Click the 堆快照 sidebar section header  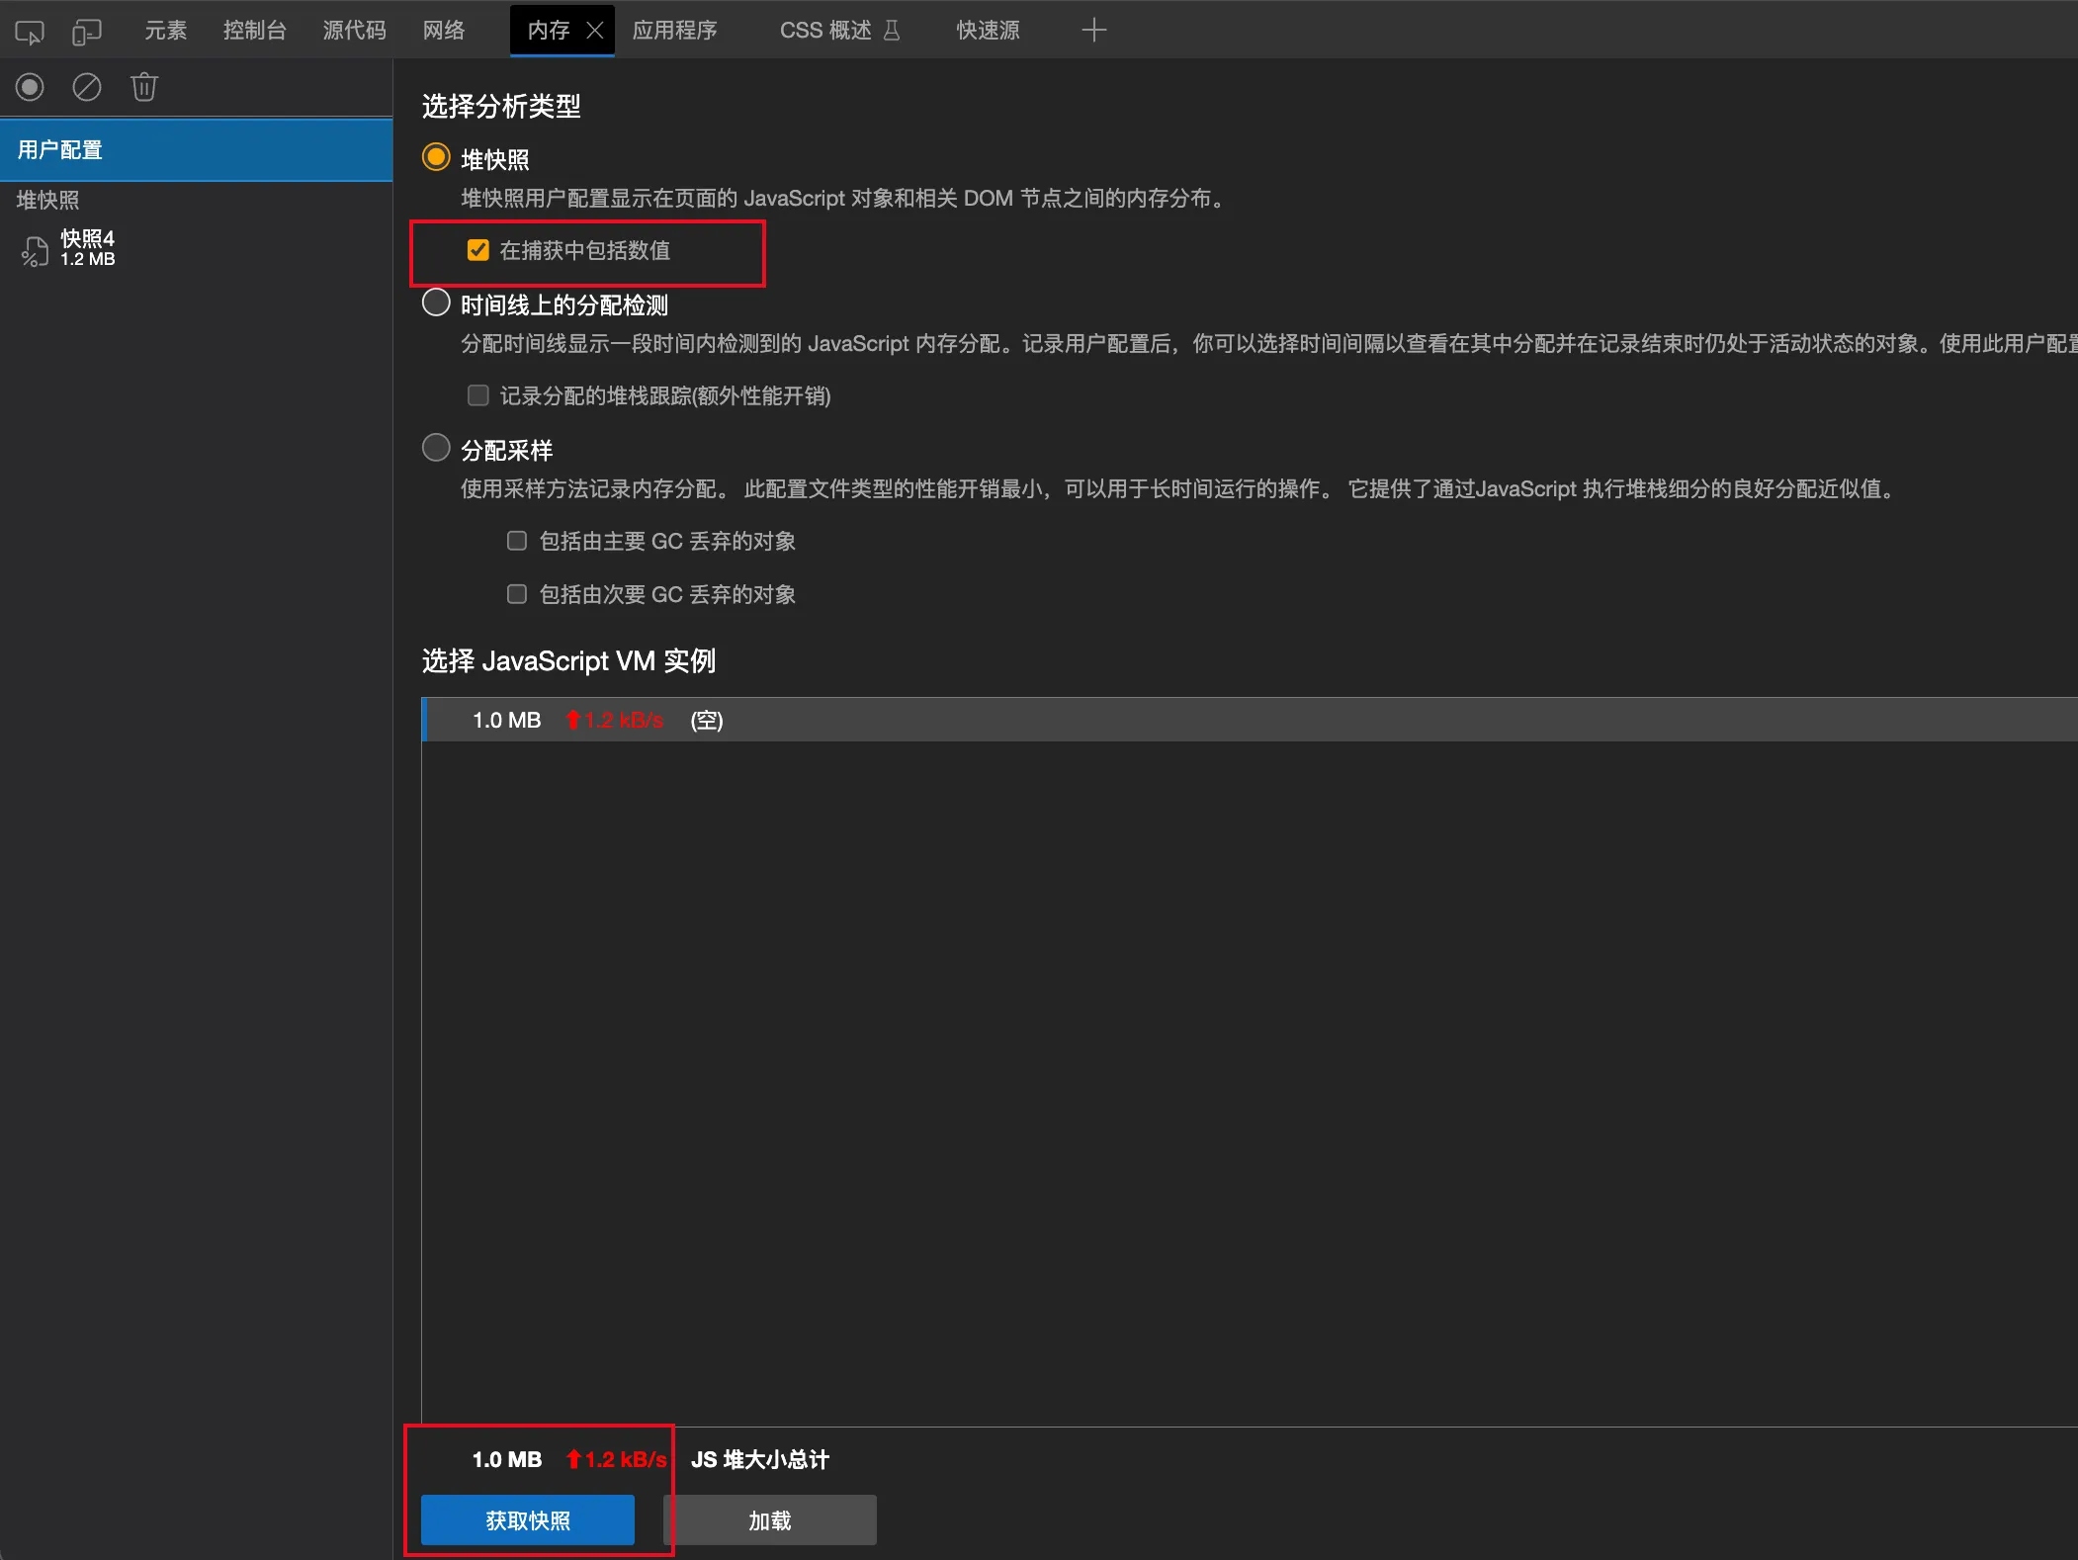47,201
